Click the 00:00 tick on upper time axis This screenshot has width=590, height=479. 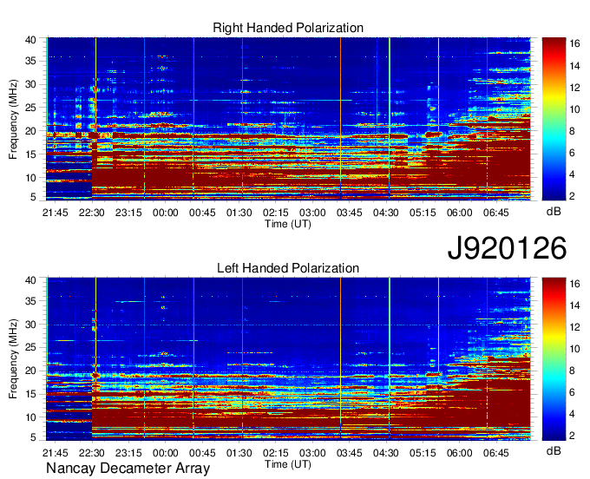click(165, 213)
